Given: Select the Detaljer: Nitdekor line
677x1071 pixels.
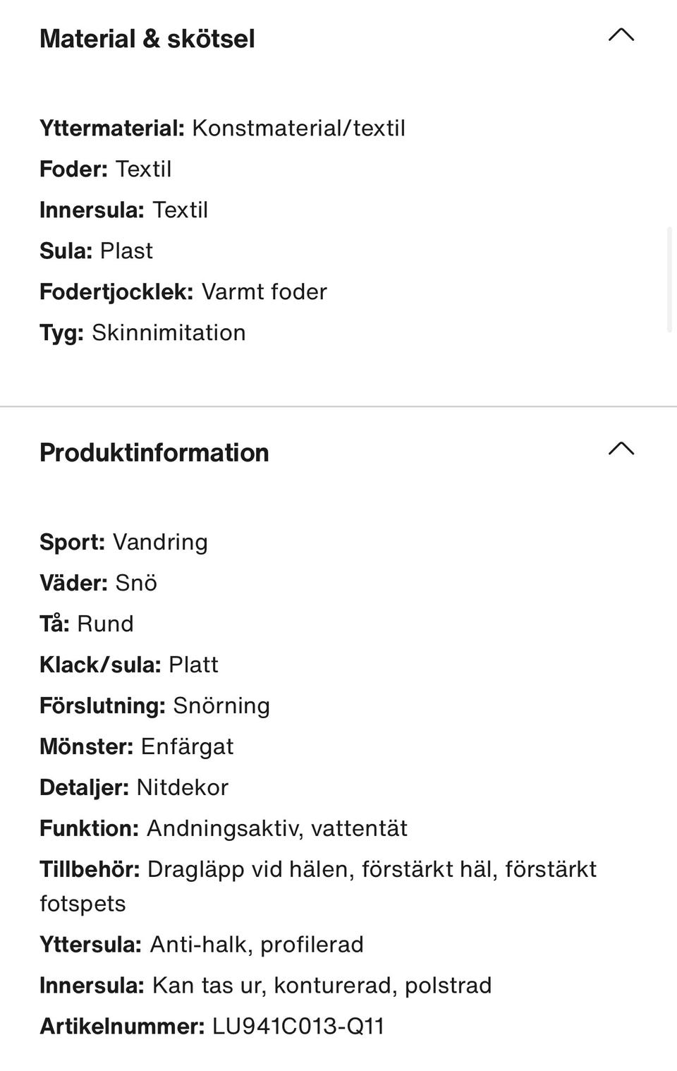Looking at the screenshot, I should click(x=134, y=788).
